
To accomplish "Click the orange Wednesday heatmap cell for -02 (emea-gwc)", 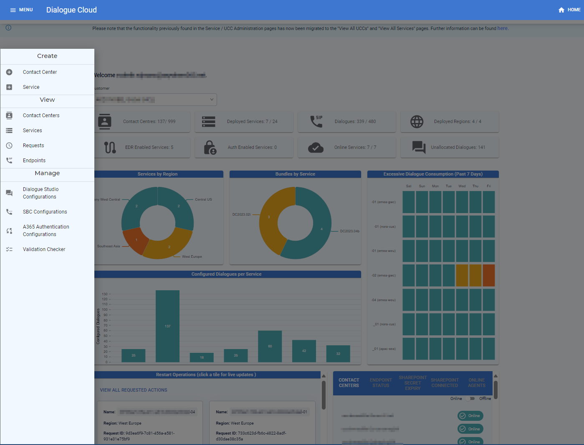I will click(x=462, y=275).
